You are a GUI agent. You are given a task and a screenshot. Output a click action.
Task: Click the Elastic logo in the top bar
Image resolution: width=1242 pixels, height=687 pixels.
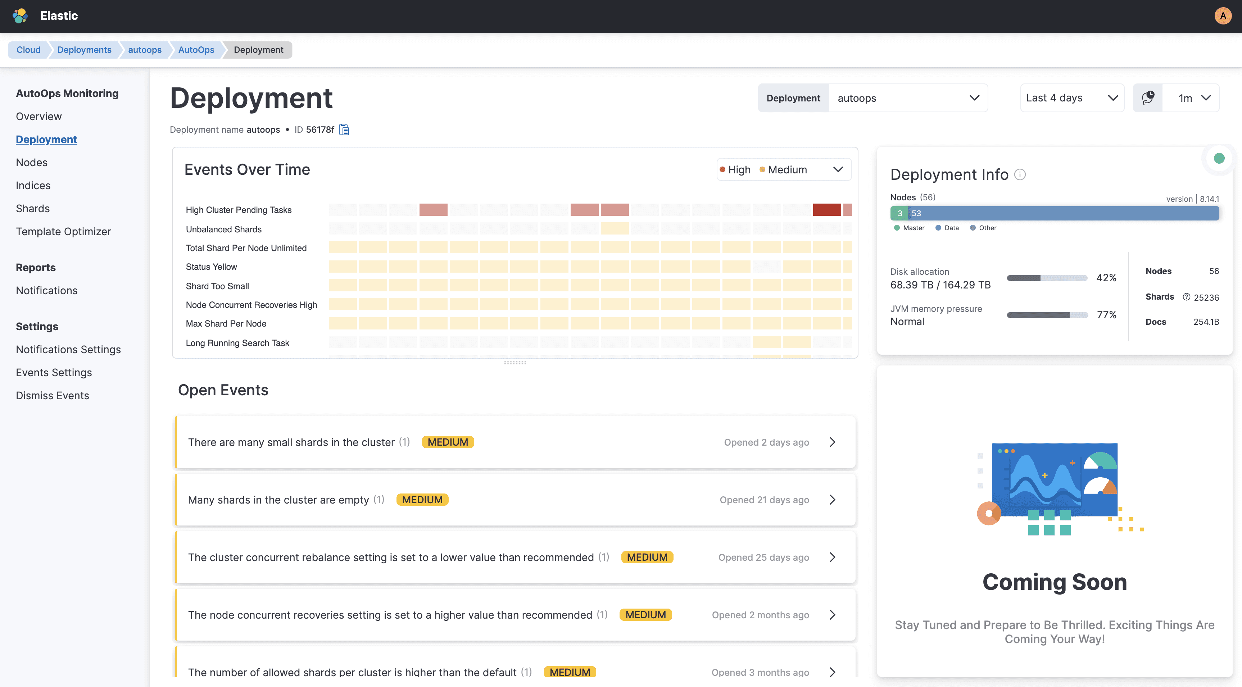click(x=20, y=15)
